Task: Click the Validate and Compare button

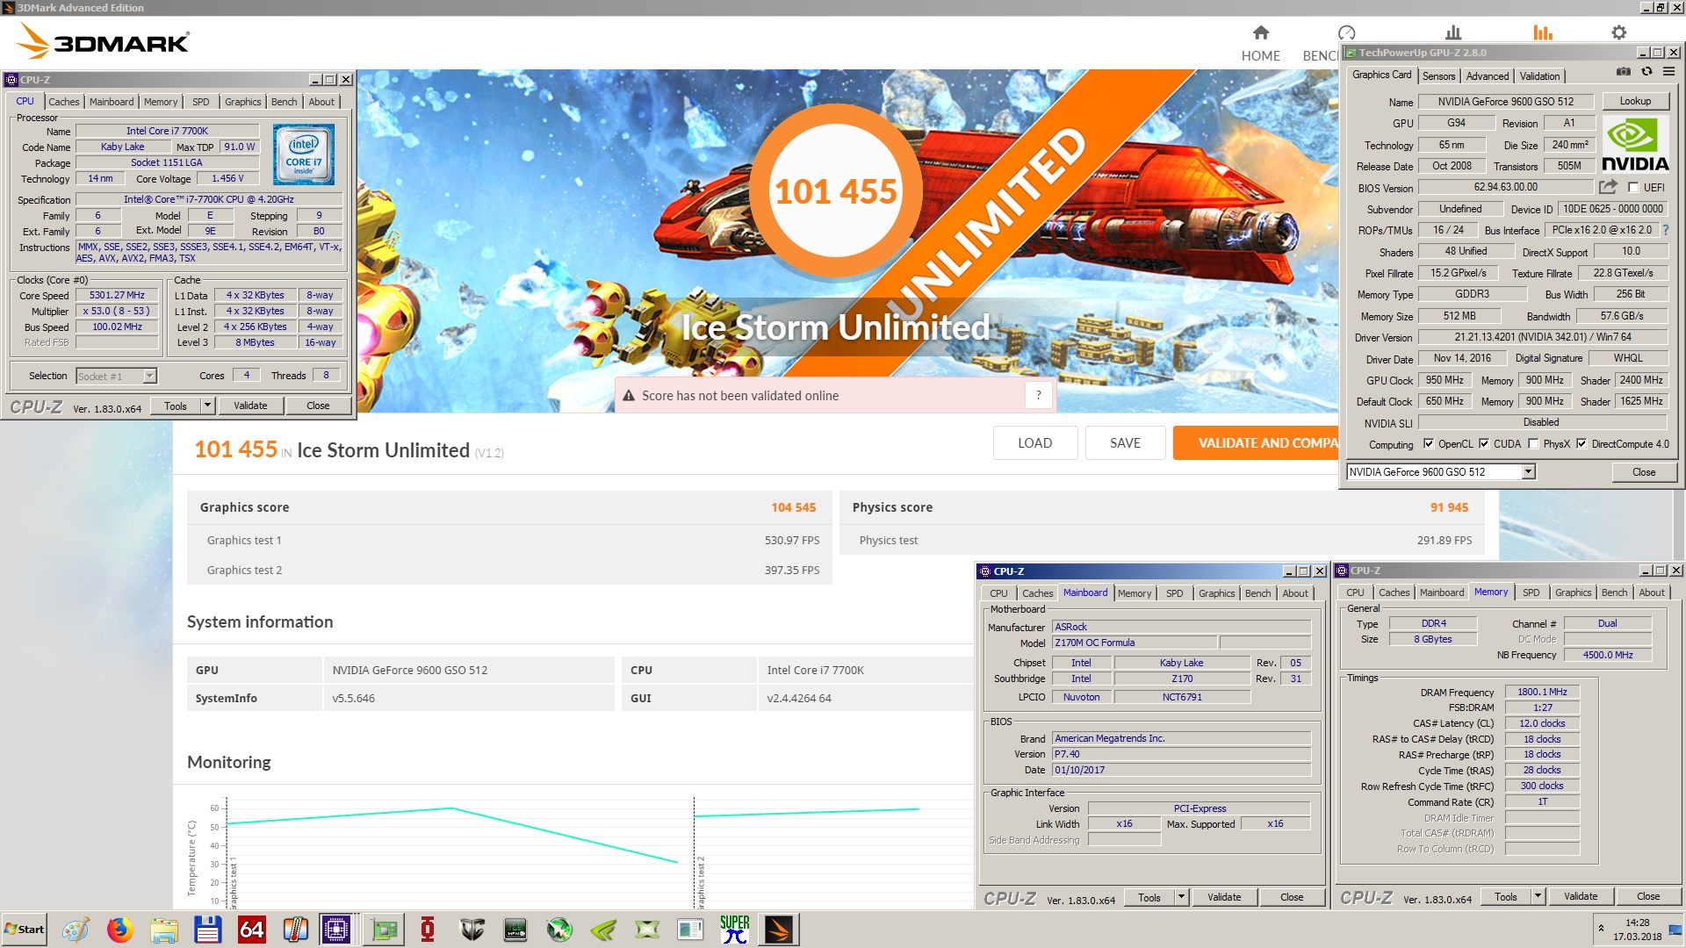Action: click(1256, 443)
